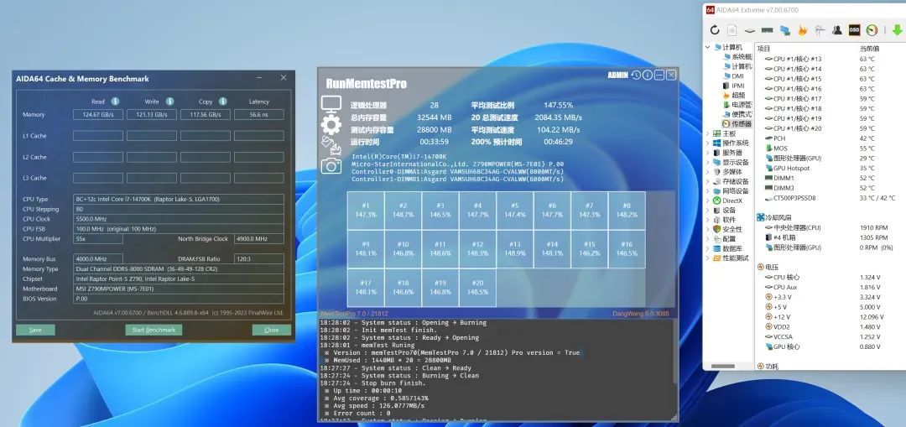The height and width of the screenshot is (427, 906).
Task: Take screenshot with RunMemtestPro camera icon
Action: [331, 167]
